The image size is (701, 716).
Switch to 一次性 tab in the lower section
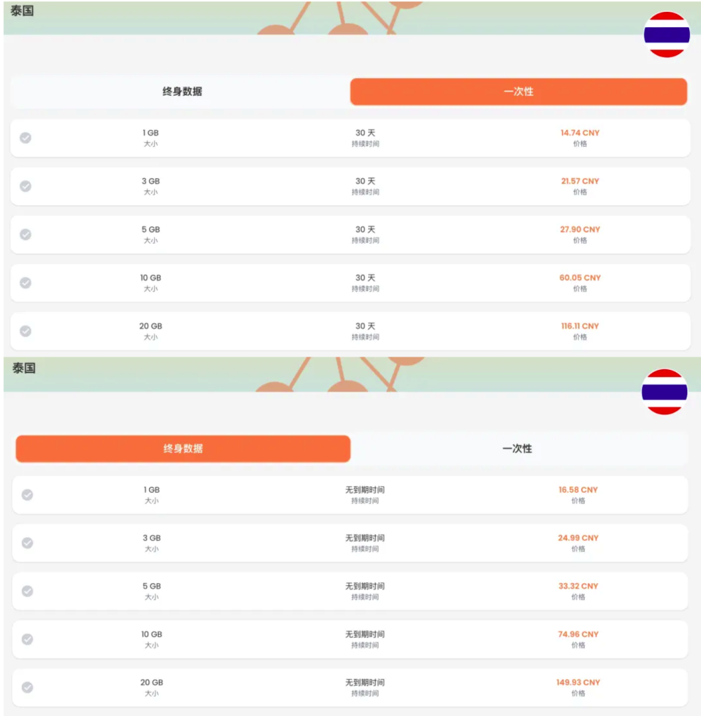click(x=517, y=449)
